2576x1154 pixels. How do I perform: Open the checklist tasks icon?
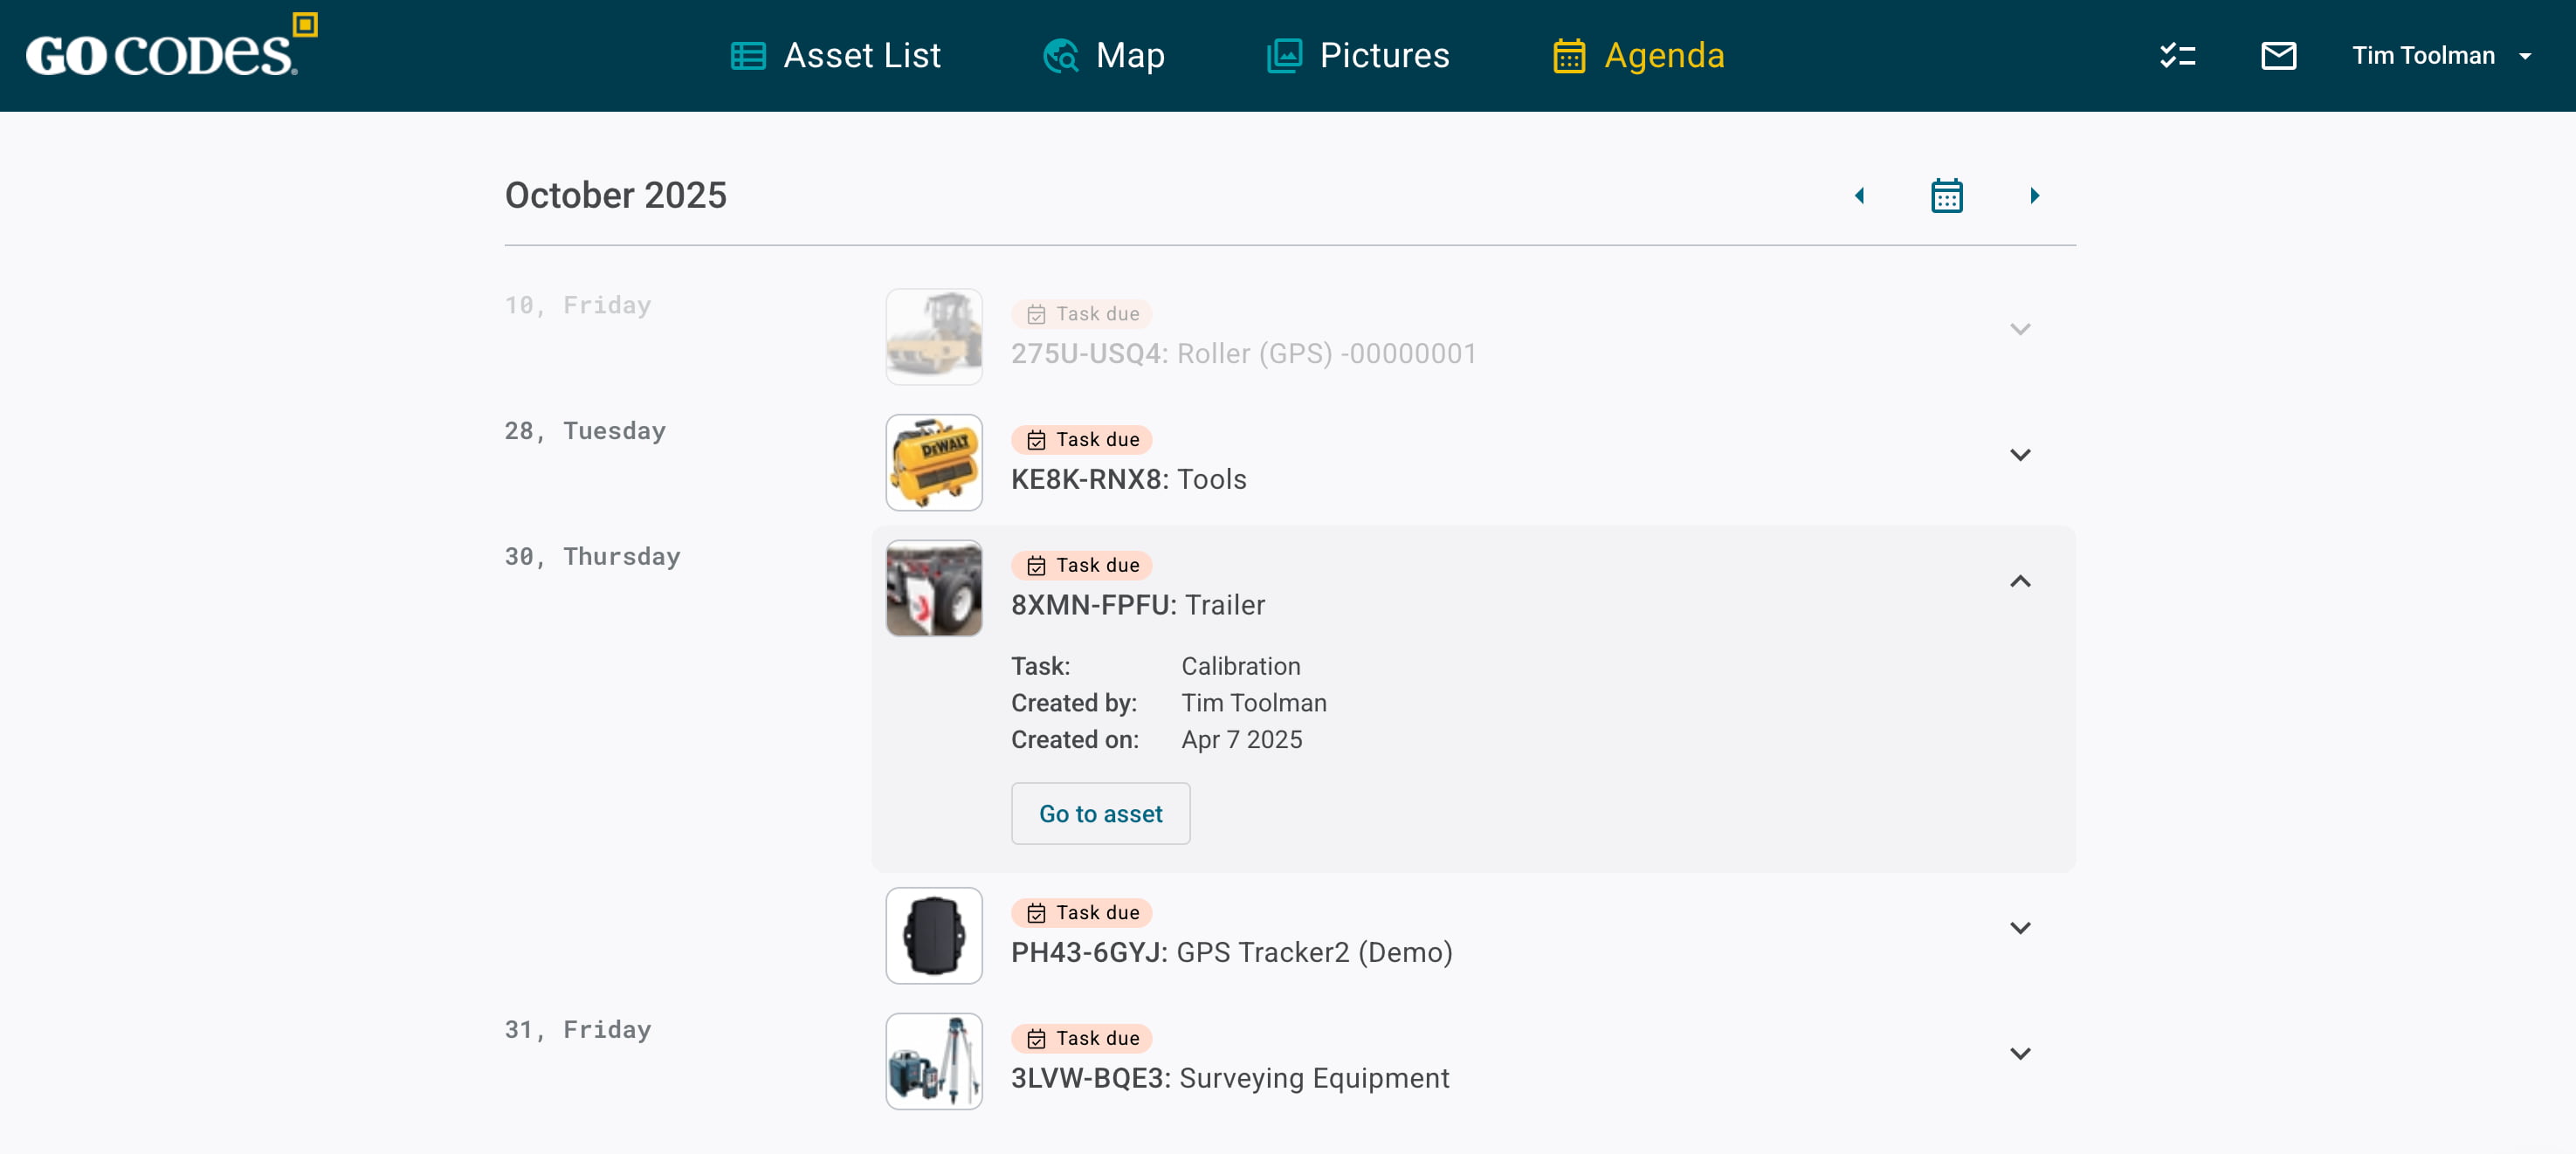pos(2177,56)
